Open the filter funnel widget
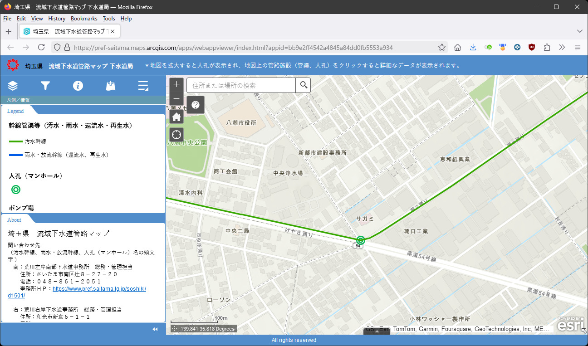 [45, 86]
